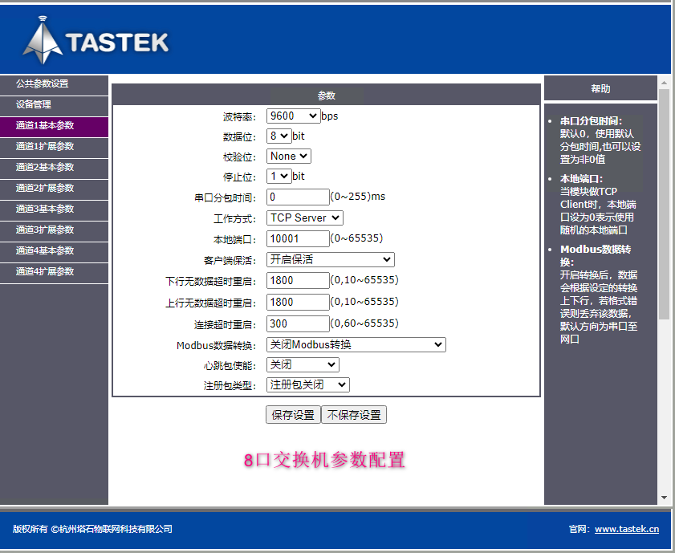Click the 不保存设置 button
This screenshot has height=553, width=675.
(x=354, y=415)
